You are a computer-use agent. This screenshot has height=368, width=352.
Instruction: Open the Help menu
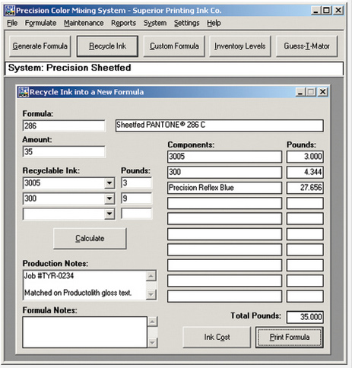214,23
